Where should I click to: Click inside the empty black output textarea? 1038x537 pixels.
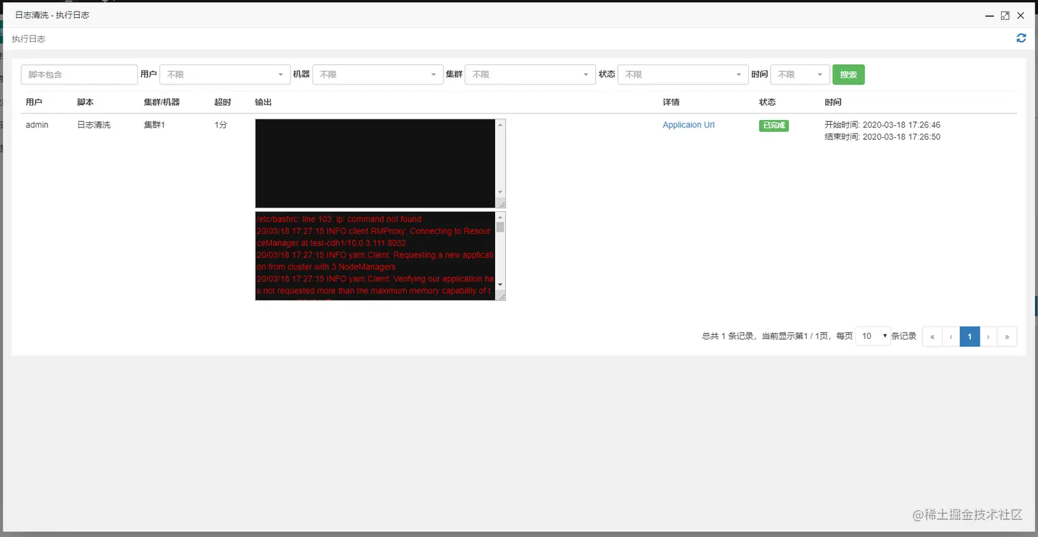[x=376, y=163]
